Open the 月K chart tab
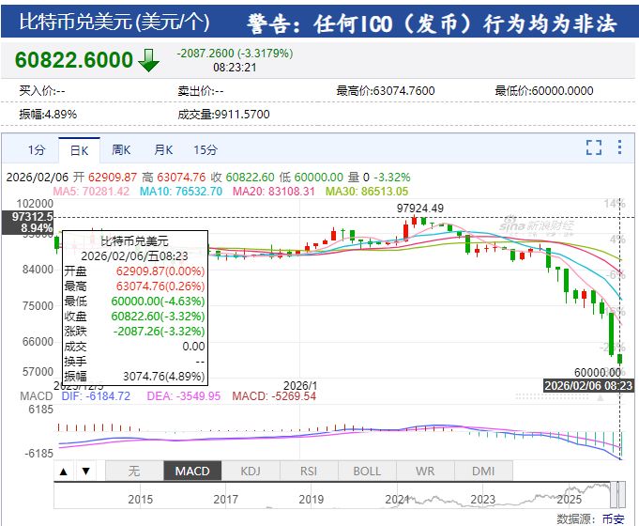The image size is (639, 526). [163, 149]
